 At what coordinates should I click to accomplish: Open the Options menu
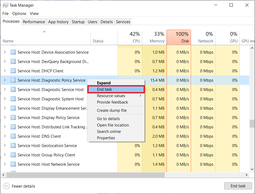coord(18,13)
